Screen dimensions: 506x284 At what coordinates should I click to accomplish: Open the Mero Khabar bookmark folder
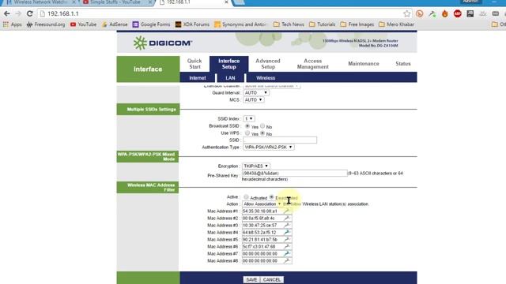pyautogui.click(x=396, y=24)
